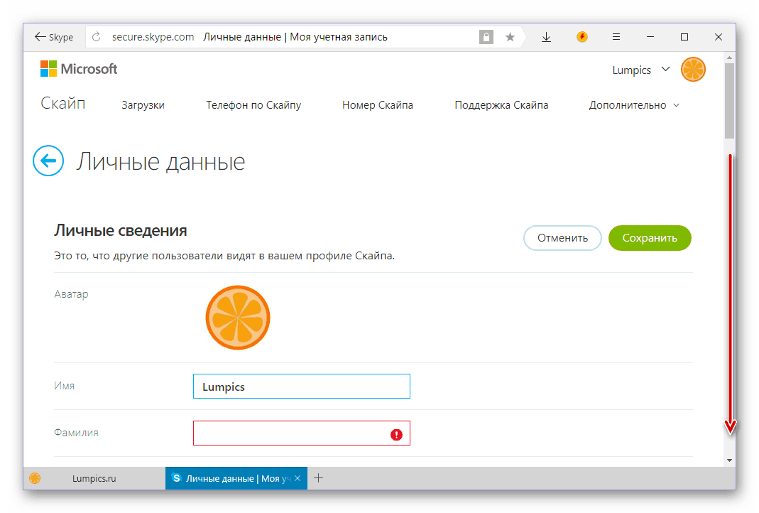This screenshot has height=513, width=759.
Task: Click the padlock security icon in address bar
Action: click(486, 37)
